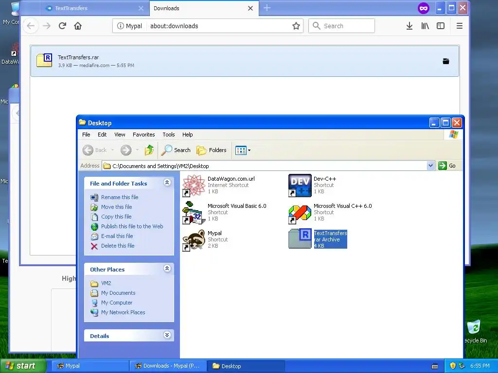Open the Mypal hamburger menu
Screen dimensions: 498x373
coord(459,26)
